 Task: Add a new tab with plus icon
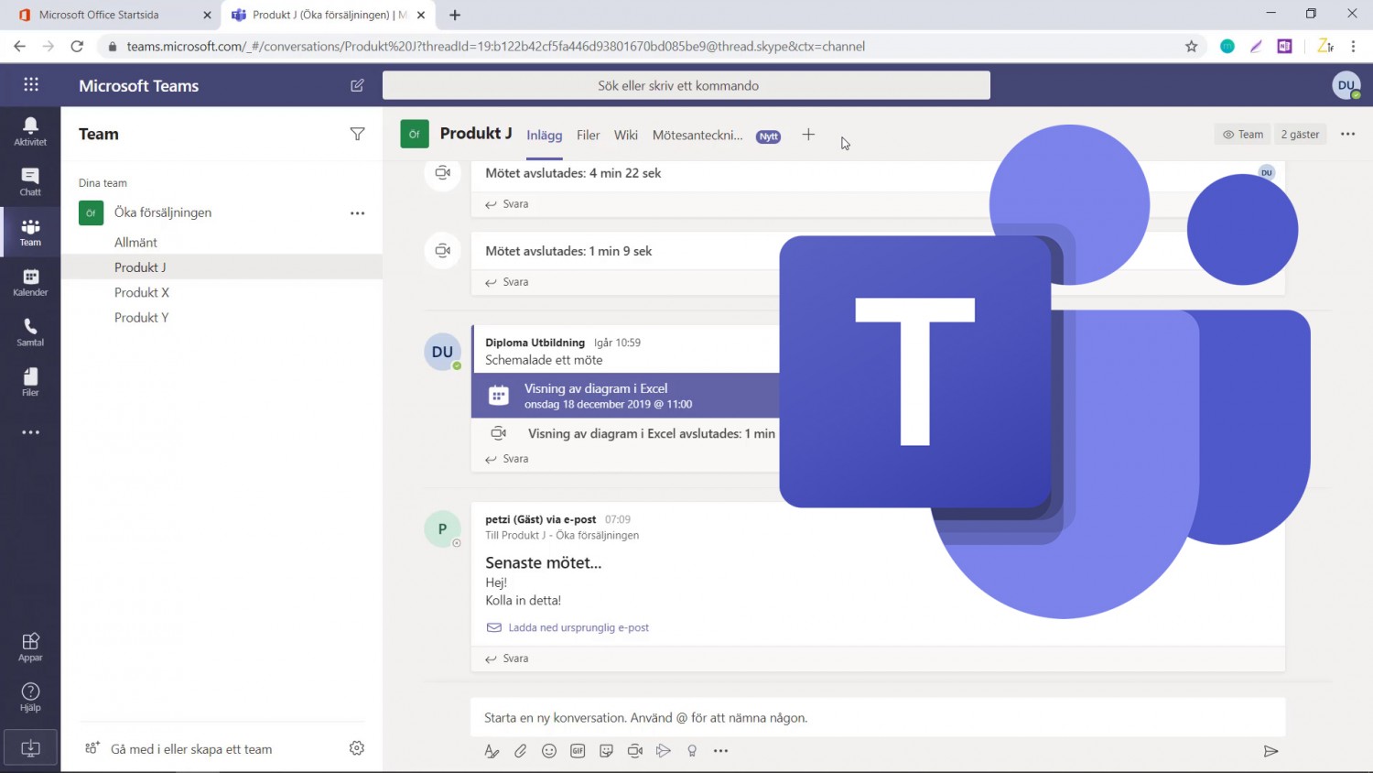(808, 135)
